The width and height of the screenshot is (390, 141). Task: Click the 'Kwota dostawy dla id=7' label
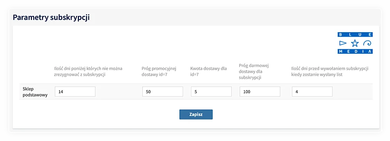click(x=208, y=71)
